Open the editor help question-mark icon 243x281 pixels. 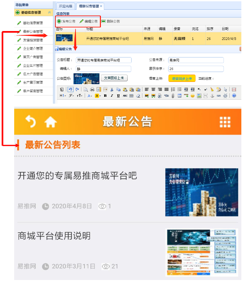[x=234, y=96]
